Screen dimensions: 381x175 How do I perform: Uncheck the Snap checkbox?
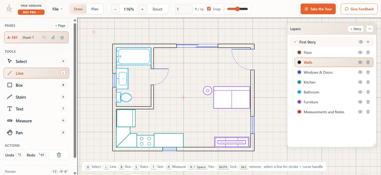209,9
